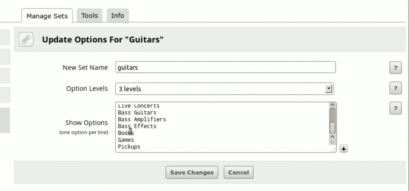Screen dimensions: 409x191
Task: Switch to the Tools tab
Action: pos(89,16)
